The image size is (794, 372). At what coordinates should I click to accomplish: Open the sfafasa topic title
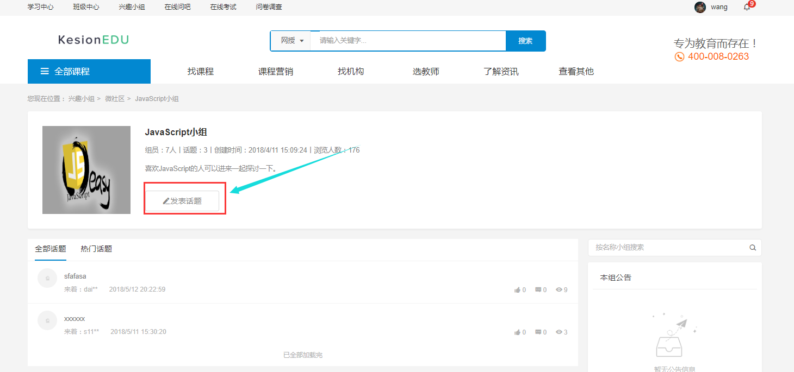pos(75,276)
